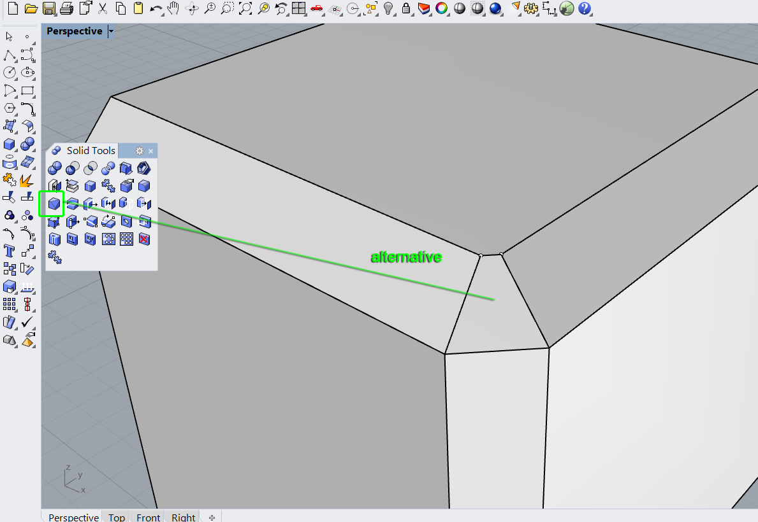Image resolution: width=758 pixels, height=522 pixels.
Task: Click the blue render sphere icon
Action: (x=495, y=8)
